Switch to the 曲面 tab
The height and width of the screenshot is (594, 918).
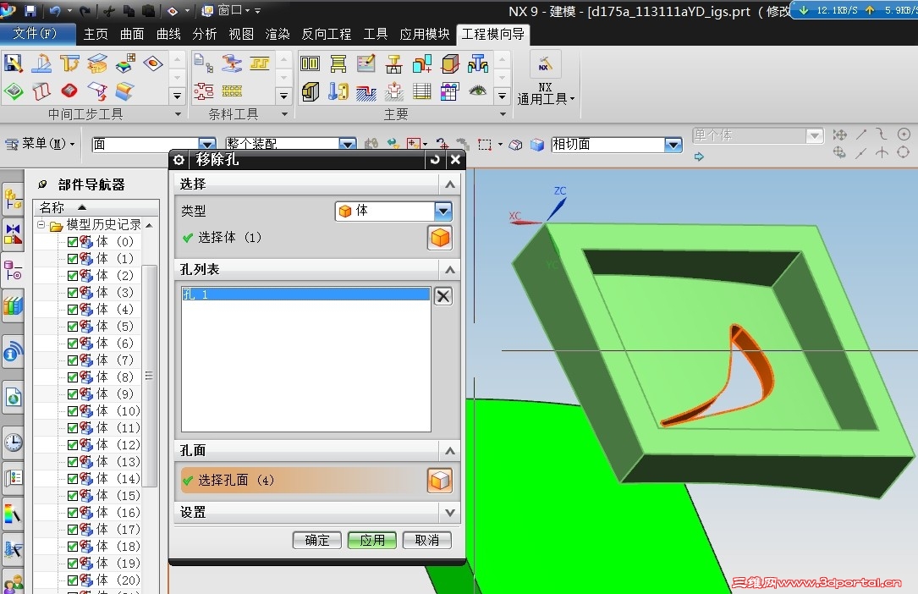coord(132,34)
